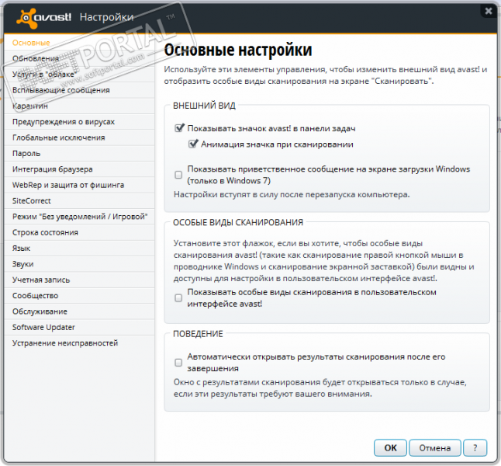
Task: Go to 'Всплывающие сообщения' section
Action: tap(79, 90)
